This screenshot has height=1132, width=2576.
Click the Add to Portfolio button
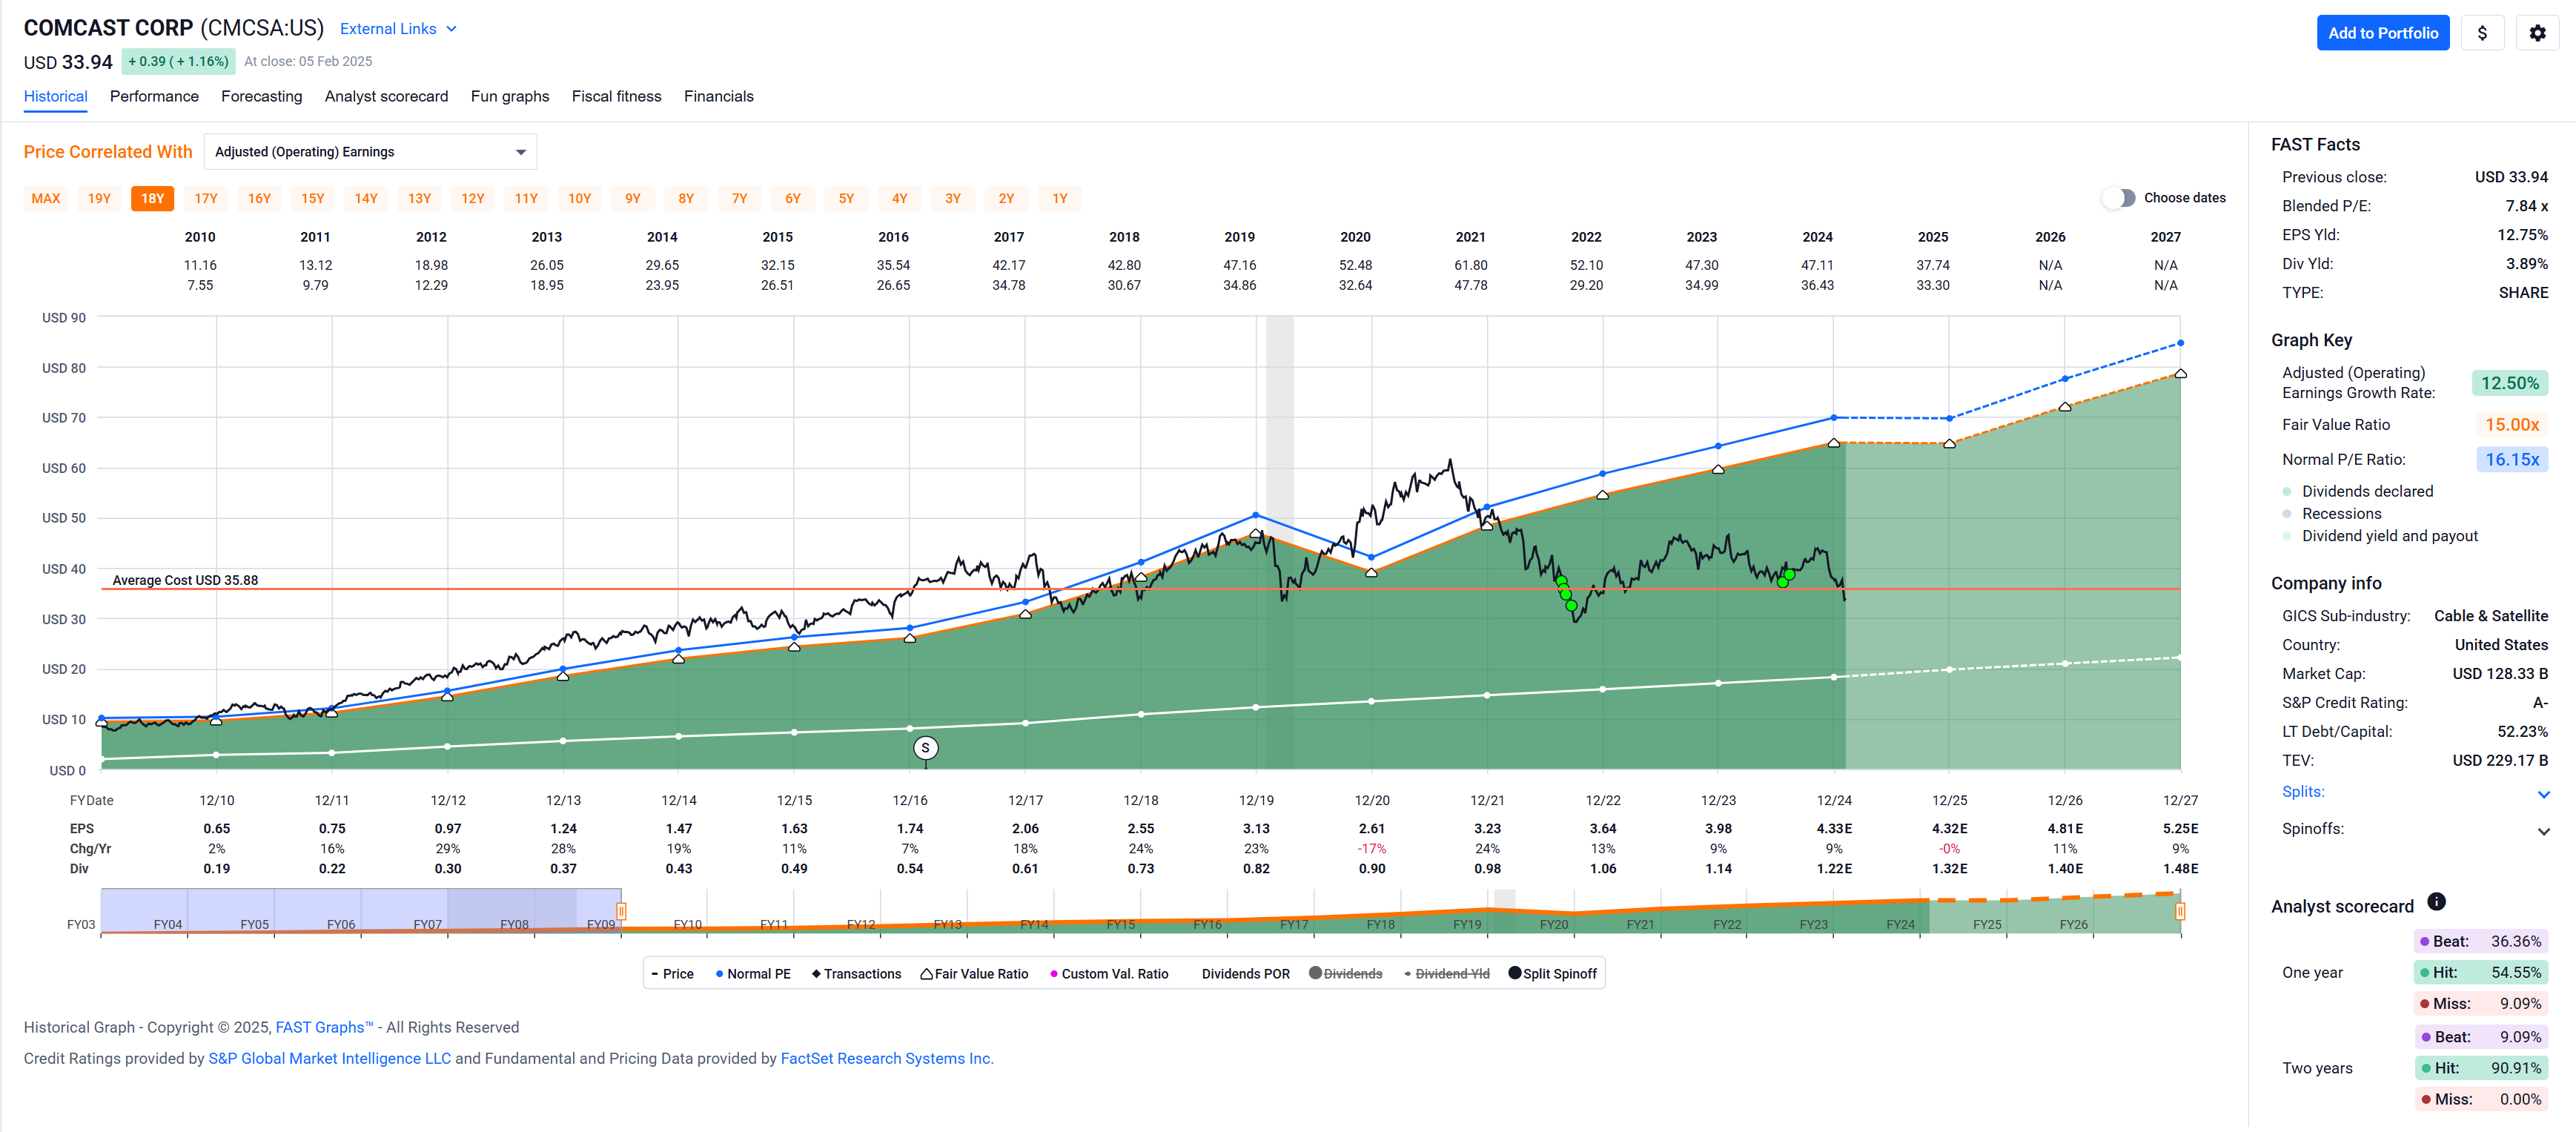tap(2382, 33)
